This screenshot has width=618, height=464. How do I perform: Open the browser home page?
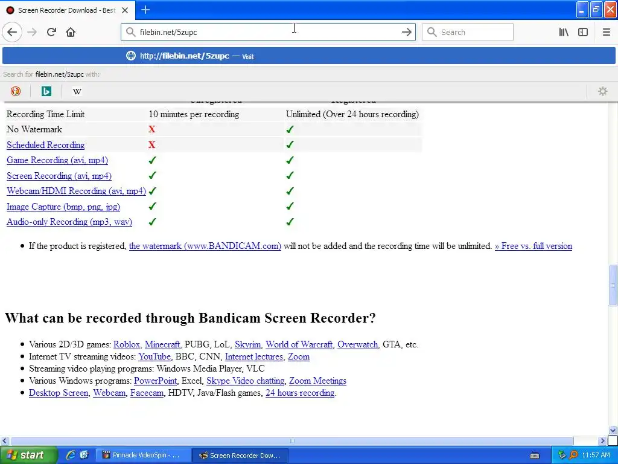pyautogui.click(x=71, y=33)
